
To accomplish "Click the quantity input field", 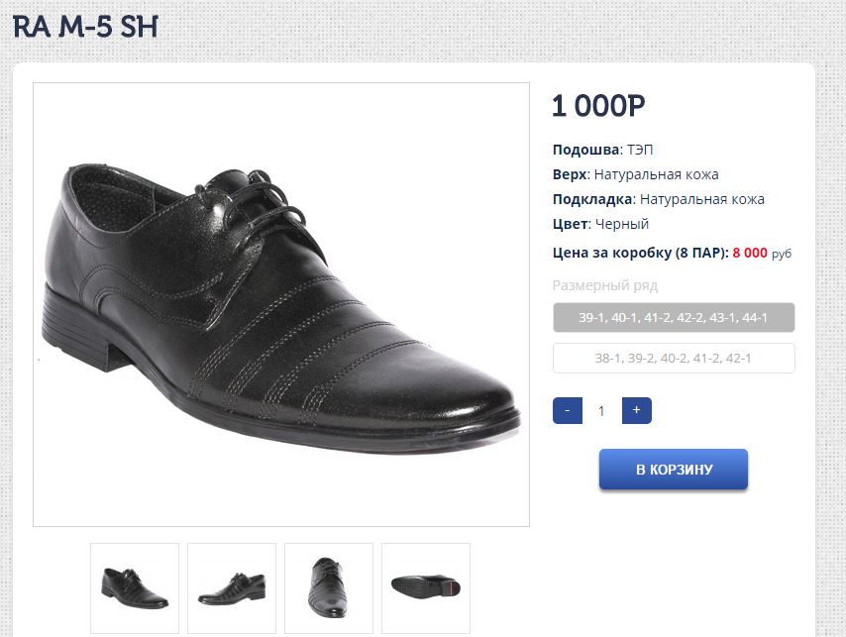I will [x=601, y=410].
